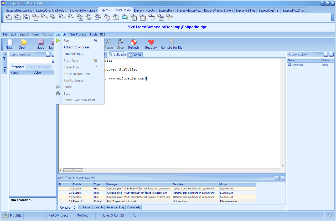Select the DB MRU edit component icon
This screenshot has height=221, width=336.
coord(143,17)
